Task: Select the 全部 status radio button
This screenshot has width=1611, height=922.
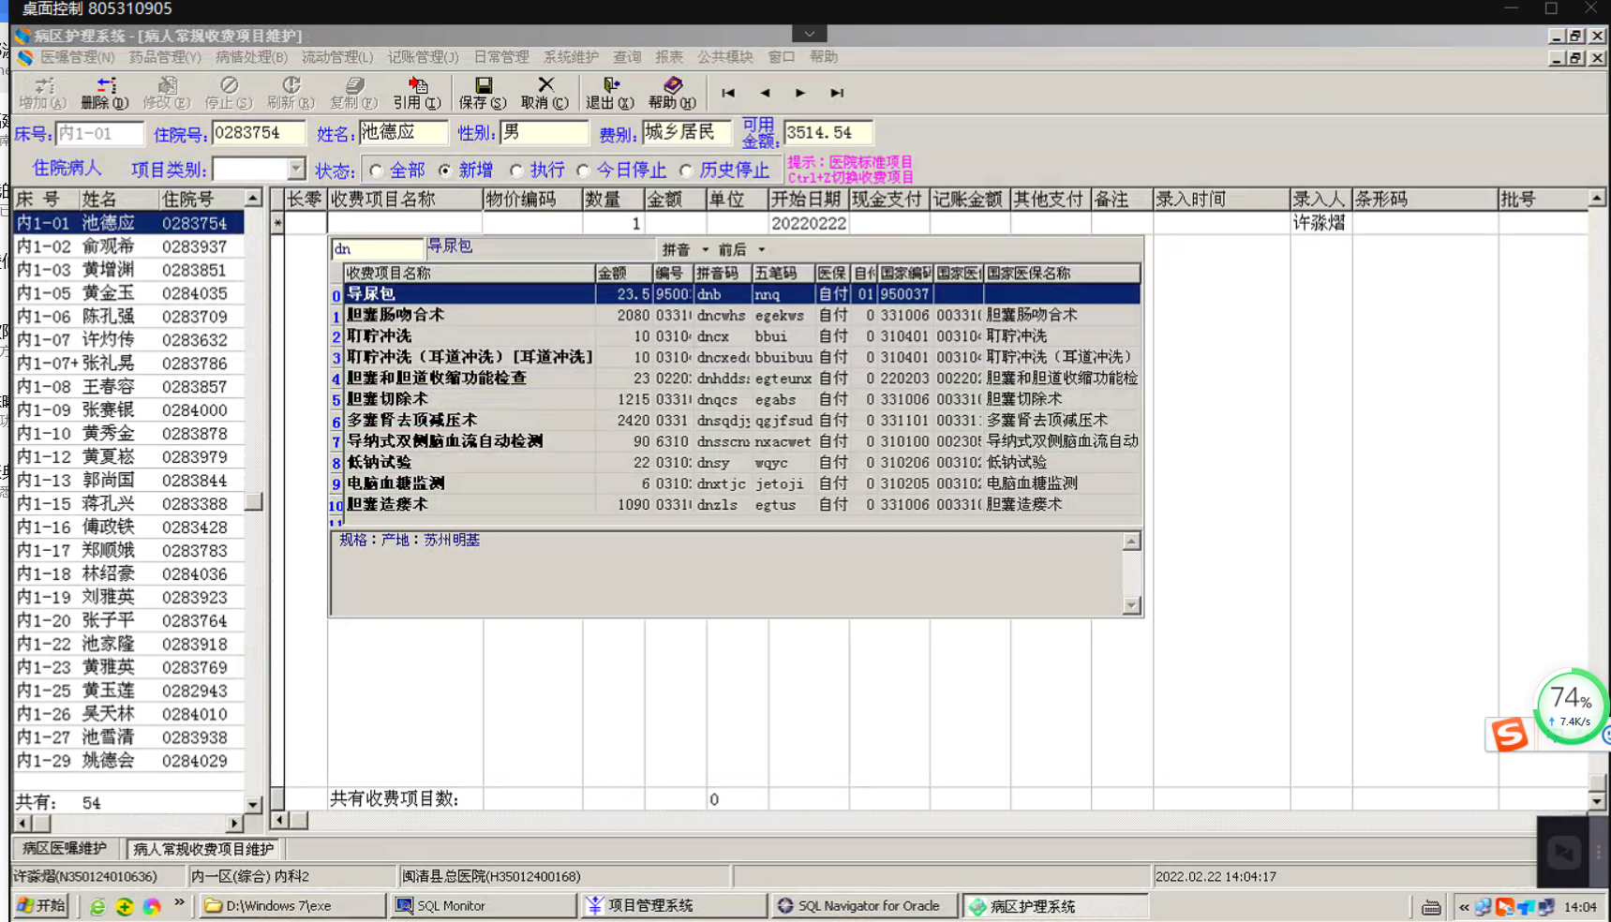Action: [377, 171]
